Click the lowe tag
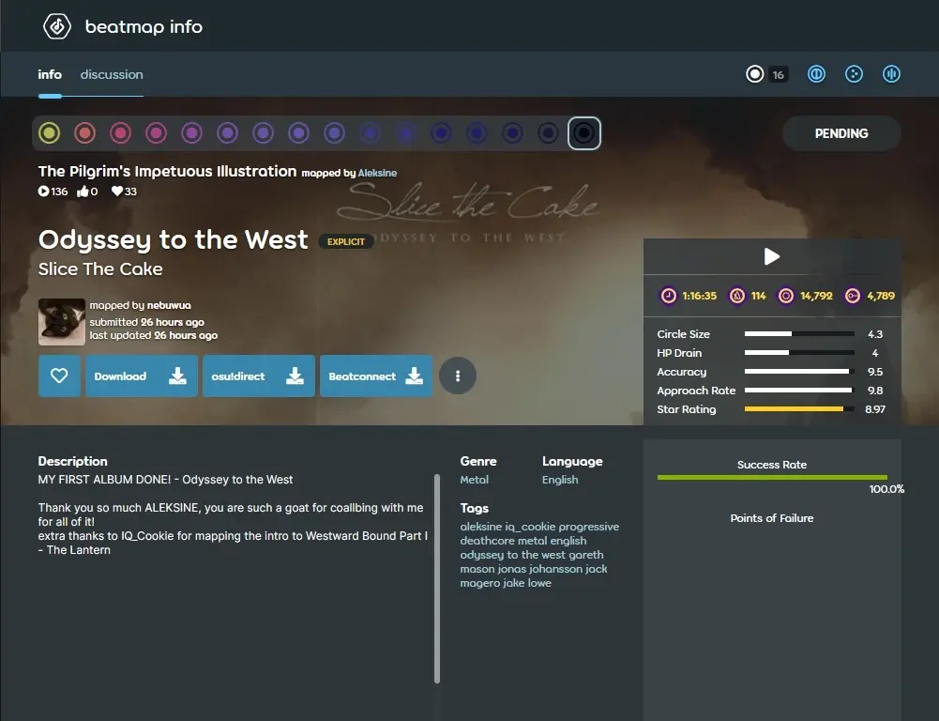This screenshot has height=721, width=939. (x=539, y=583)
